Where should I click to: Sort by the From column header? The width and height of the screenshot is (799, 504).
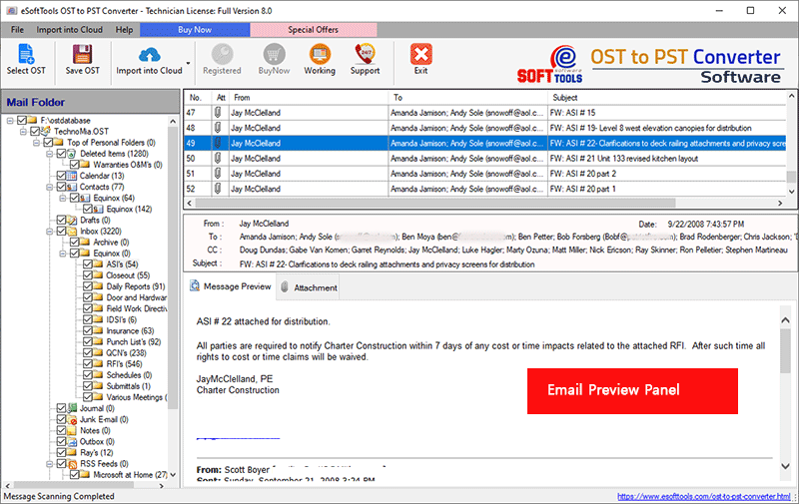[310, 97]
